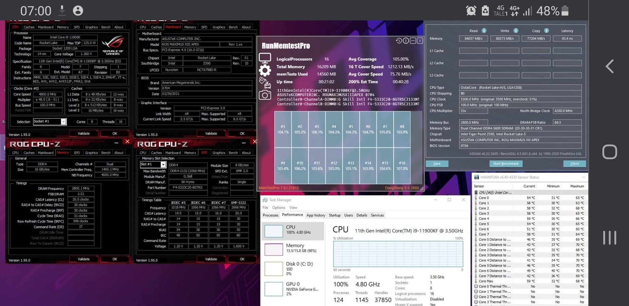Click the DRAM Frequency 2800.1 MHz value
629x306 pixels.
coord(81,188)
